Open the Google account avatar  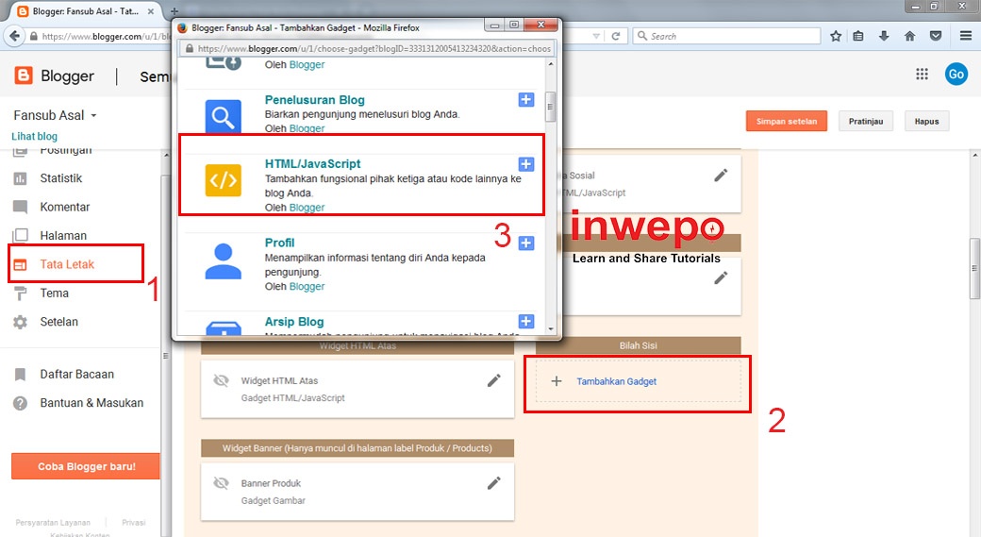click(x=956, y=75)
